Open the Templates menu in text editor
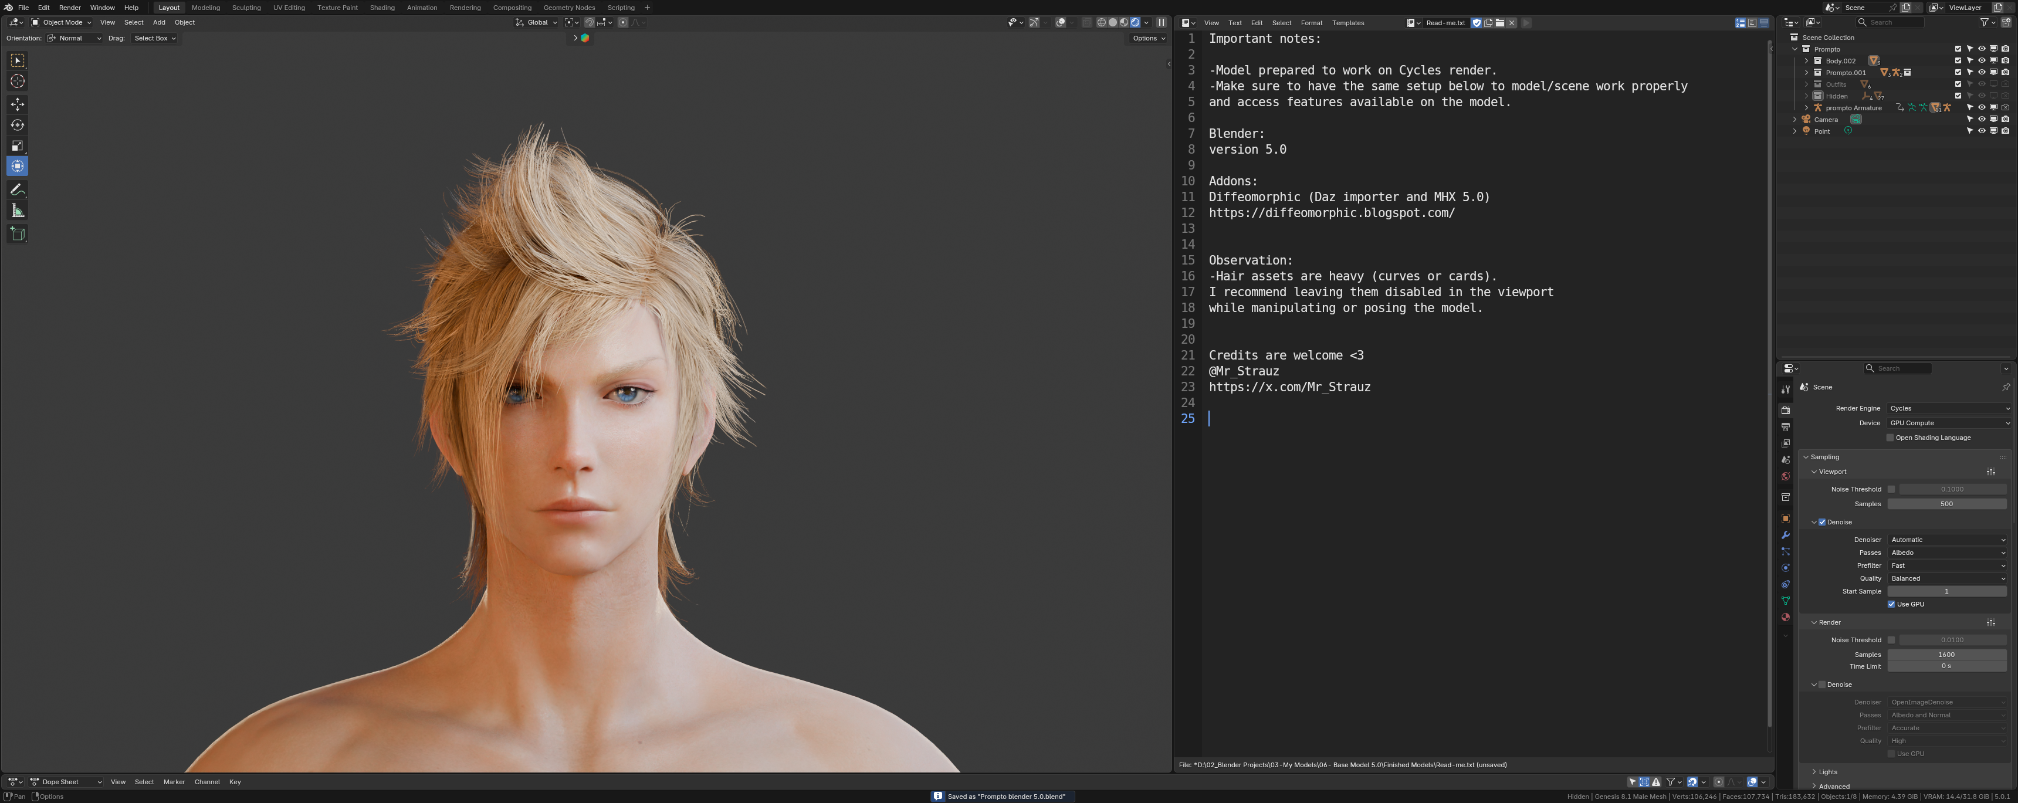The height and width of the screenshot is (803, 2018). [x=1348, y=23]
